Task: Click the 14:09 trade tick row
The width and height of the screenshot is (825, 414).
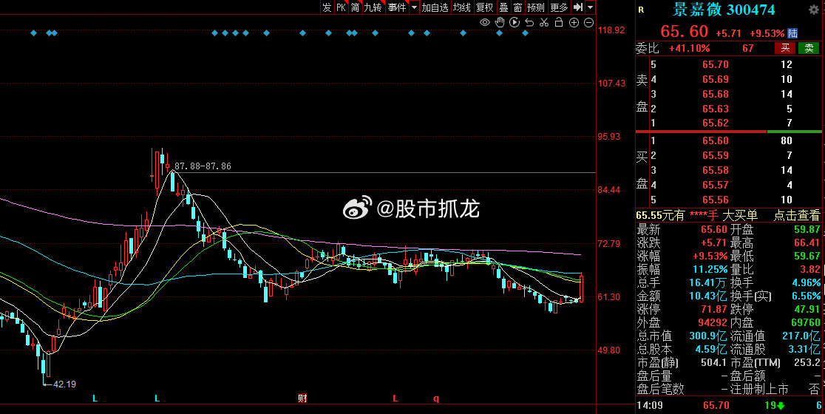Action: click(730, 406)
